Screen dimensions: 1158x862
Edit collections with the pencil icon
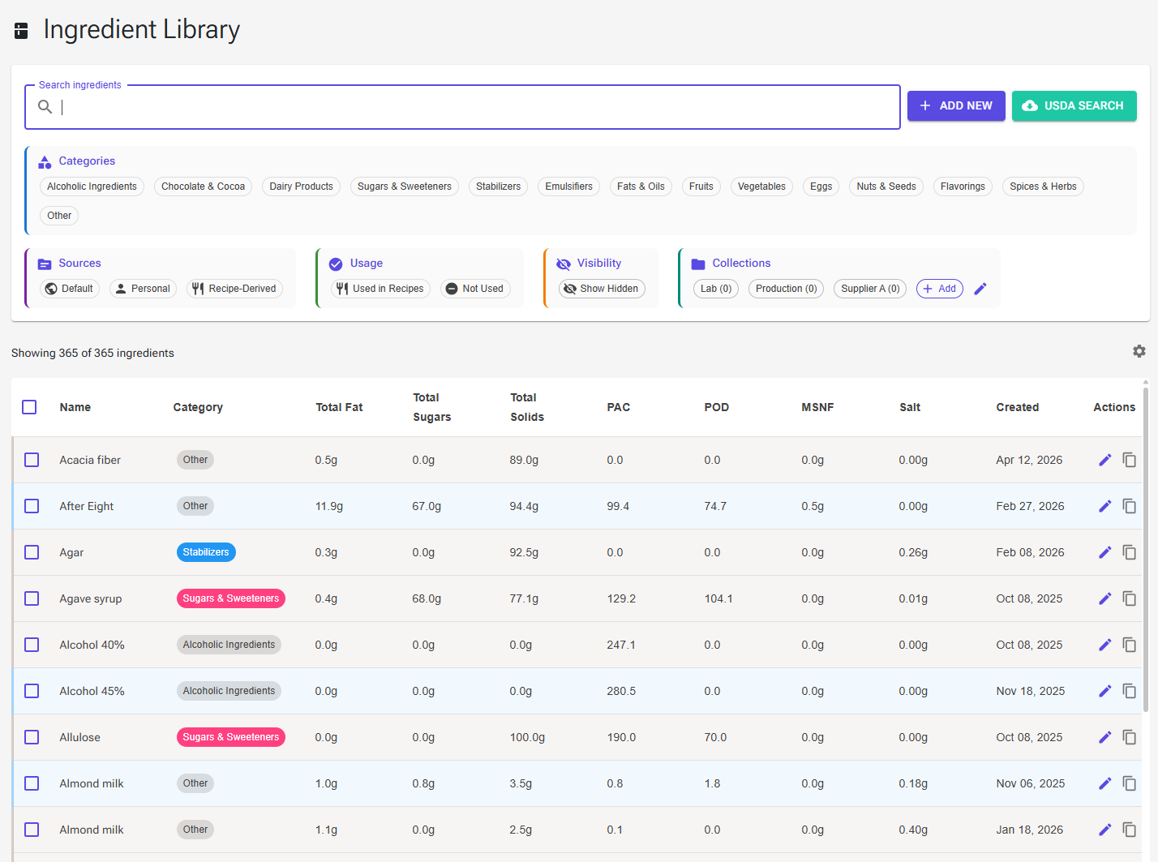point(980,289)
